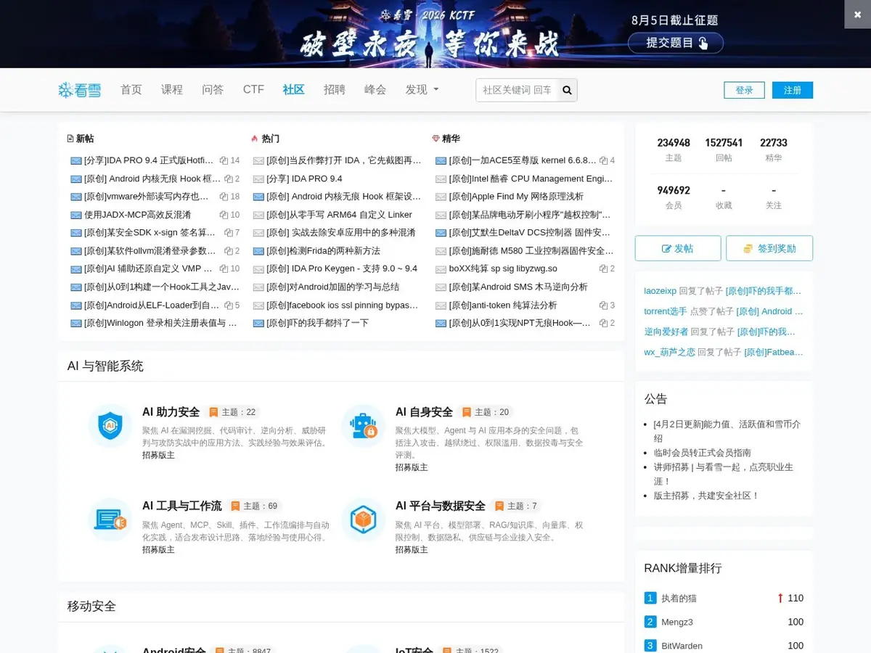Open the 招聘 navigation item
The image size is (871, 653).
click(x=335, y=90)
